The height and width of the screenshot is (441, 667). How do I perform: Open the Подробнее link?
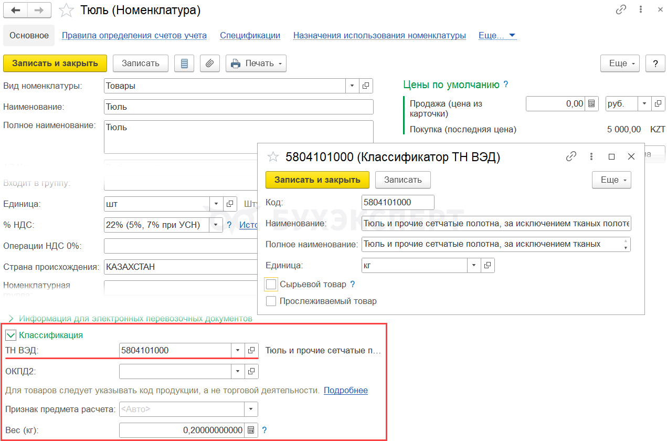coord(346,390)
